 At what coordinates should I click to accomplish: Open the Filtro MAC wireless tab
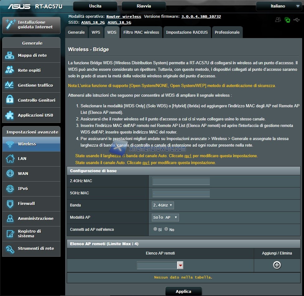[x=141, y=32]
